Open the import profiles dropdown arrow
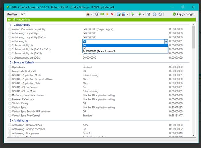The height and width of the screenshot is (148, 201). pyautogui.click(x=143, y=14)
